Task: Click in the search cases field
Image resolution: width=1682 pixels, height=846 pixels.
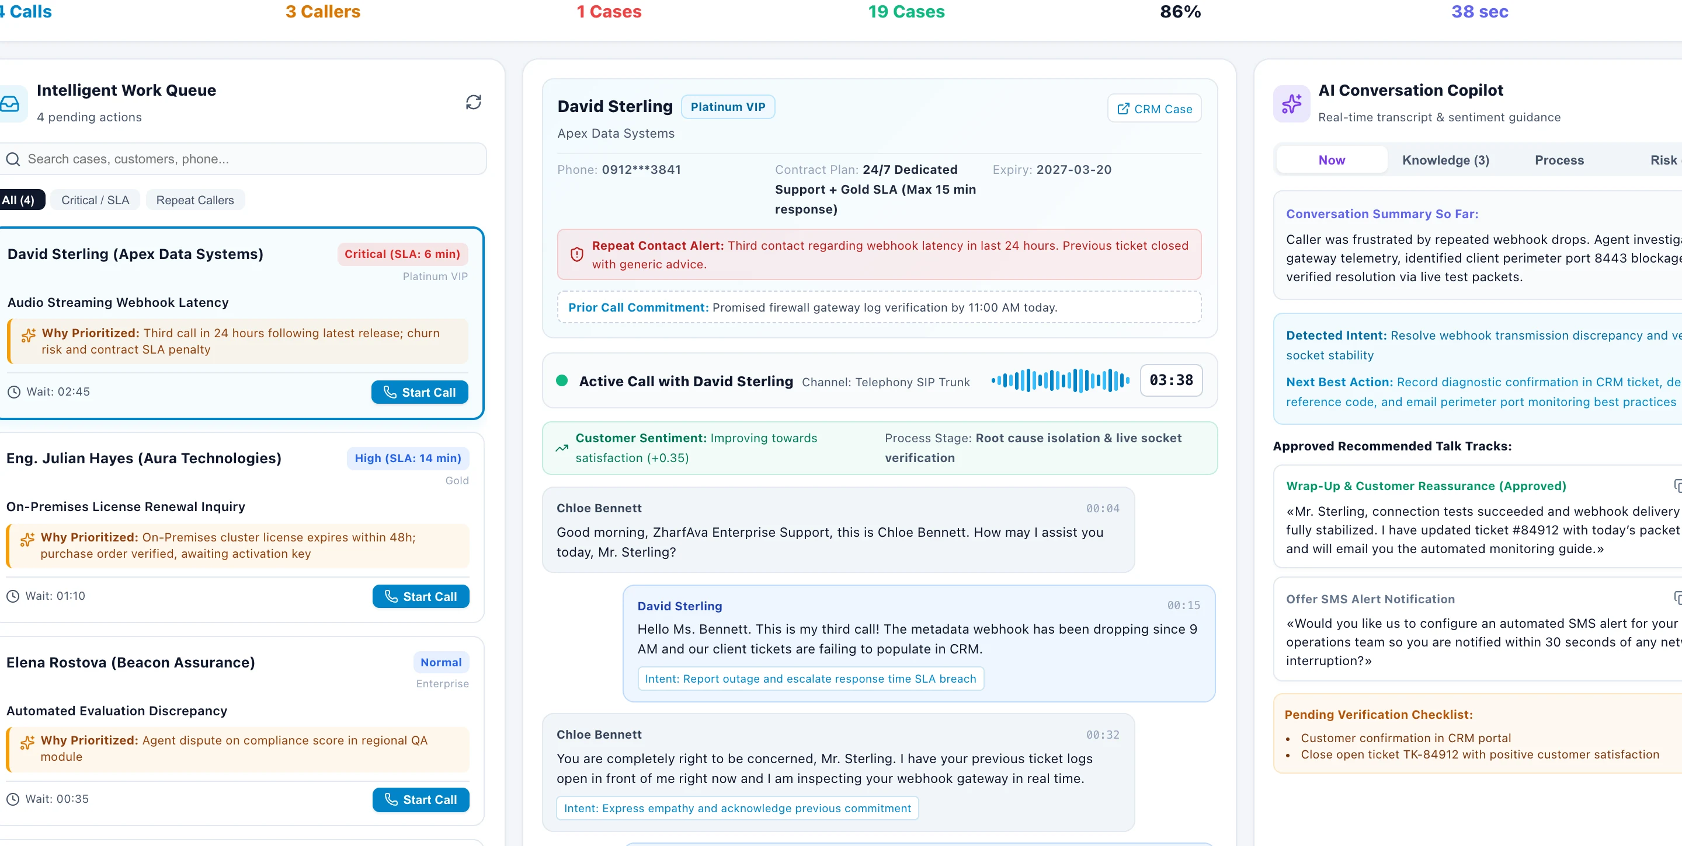Action: click(x=243, y=159)
